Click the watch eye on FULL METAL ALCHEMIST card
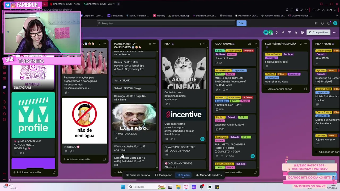 pyautogui.click(x=217, y=156)
